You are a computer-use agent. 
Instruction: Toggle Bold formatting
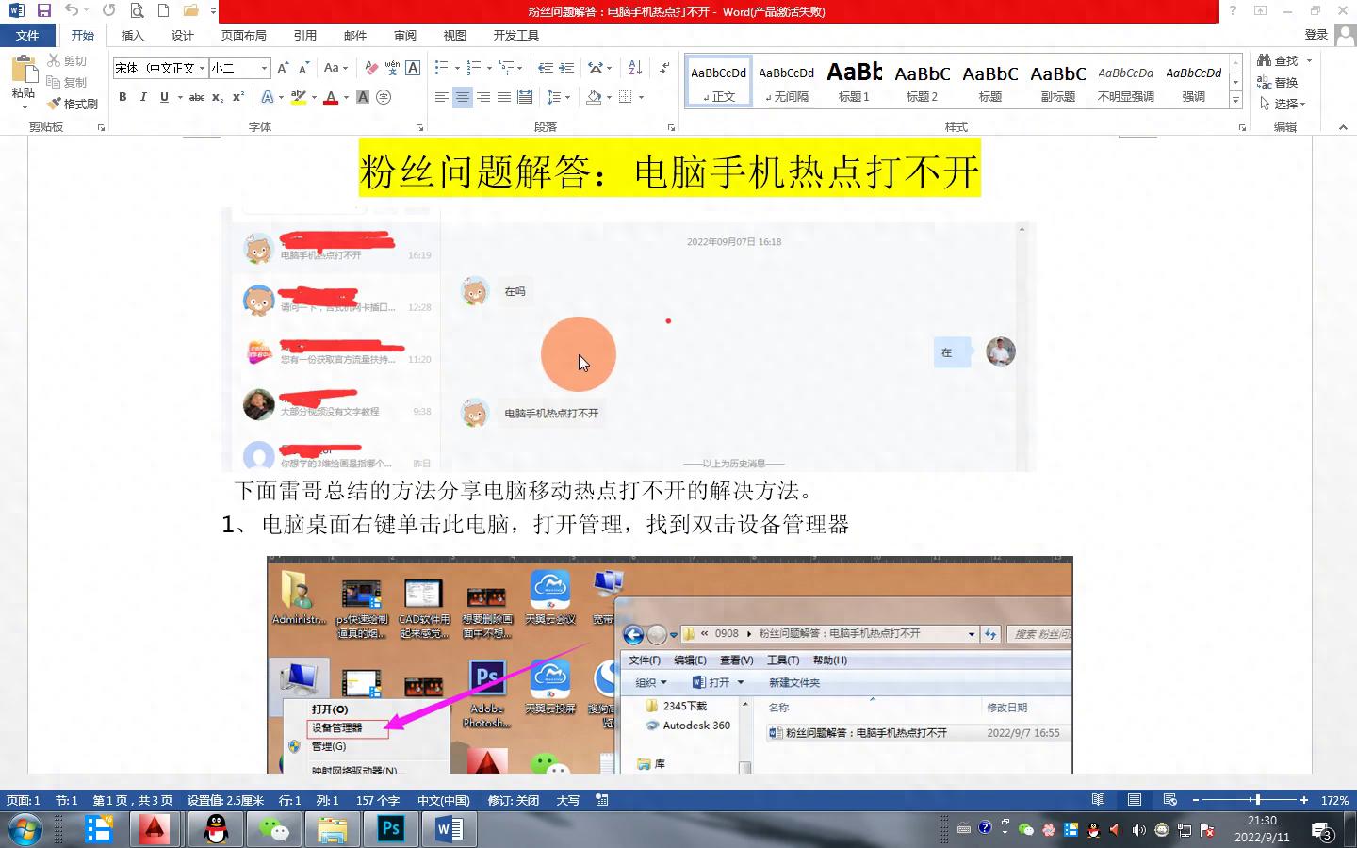123,97
